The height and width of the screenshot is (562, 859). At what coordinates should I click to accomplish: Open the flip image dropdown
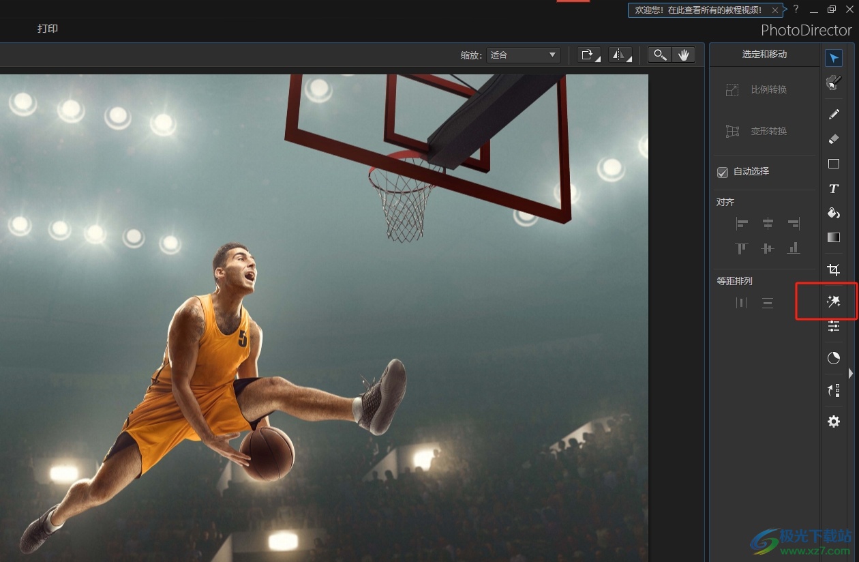(620, 55)
